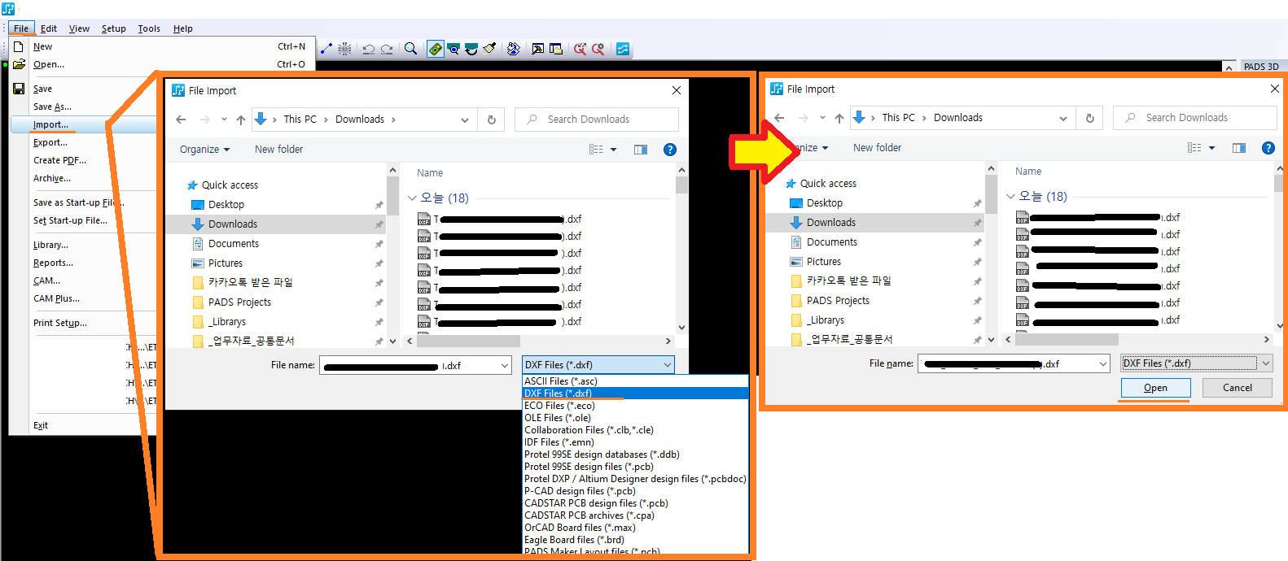Click the Undo toolbar icon
Screen dimensions: 1288x561
coord(369,49)
